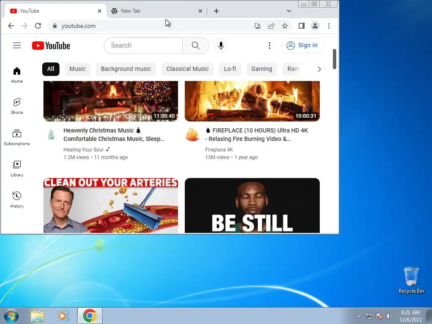Select the Rain filter chip
This screenshot has height=324, width=432.
293,69
